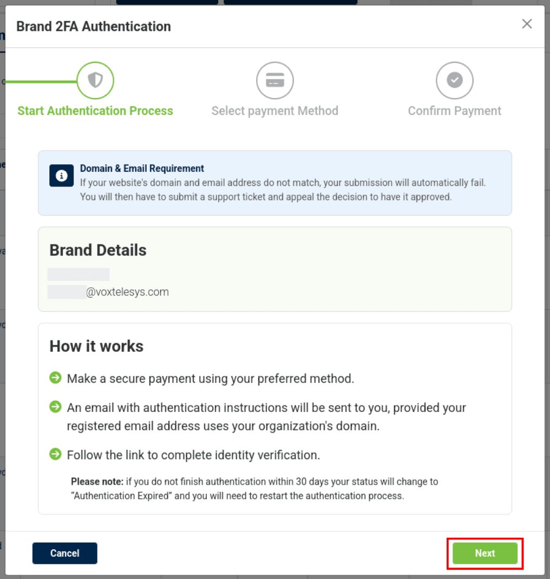Image resolution: width=550 pixels, height=579 pixels.
Task: Click the green arrow beside 'Follow the link'
Action: tap(55, 454)
